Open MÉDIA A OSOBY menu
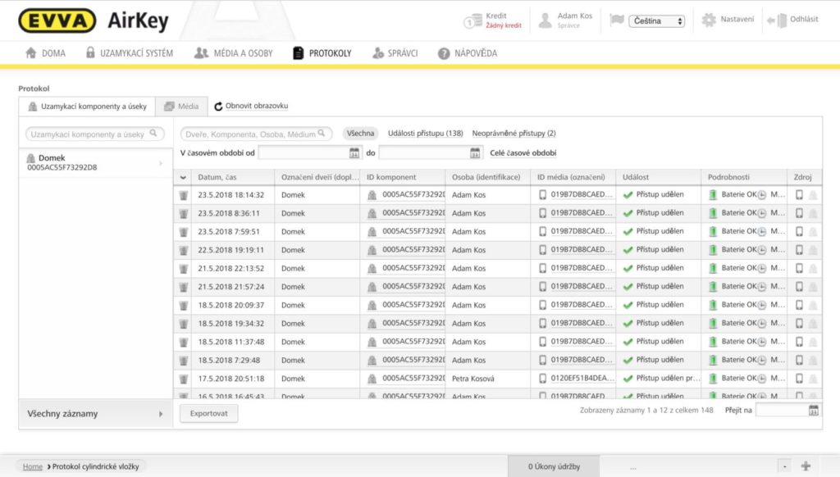 point(234,53)
